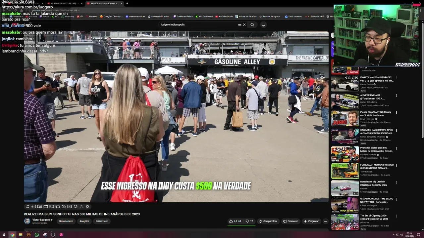Click the Windows Start button
Screen dimensions: 424x238
tap(4, 235)
